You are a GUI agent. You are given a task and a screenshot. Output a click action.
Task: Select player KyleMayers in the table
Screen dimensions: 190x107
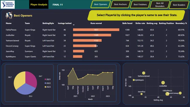11,57
